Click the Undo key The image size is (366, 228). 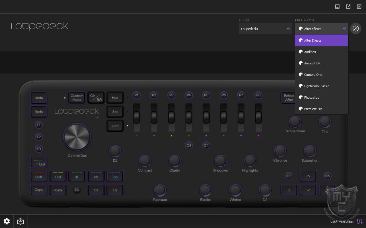point(39,98)
